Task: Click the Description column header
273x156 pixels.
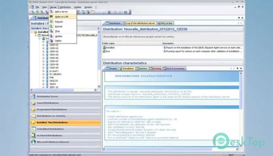Action: click(203, 43)
